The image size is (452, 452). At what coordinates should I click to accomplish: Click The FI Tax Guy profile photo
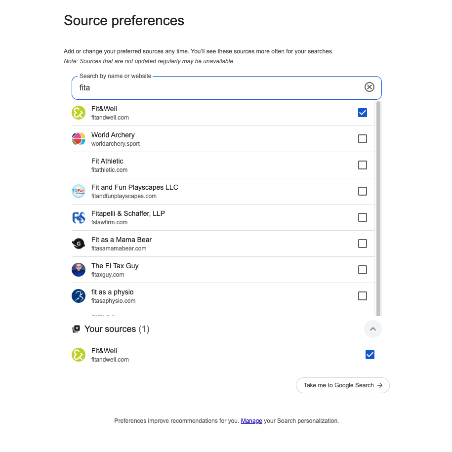pos(79,270)
